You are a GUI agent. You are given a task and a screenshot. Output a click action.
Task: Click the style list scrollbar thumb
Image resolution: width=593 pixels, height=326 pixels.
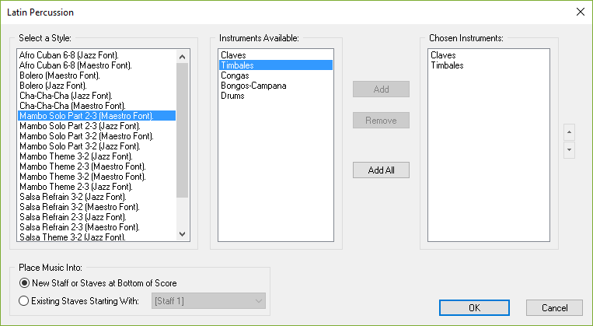[183, 130]
